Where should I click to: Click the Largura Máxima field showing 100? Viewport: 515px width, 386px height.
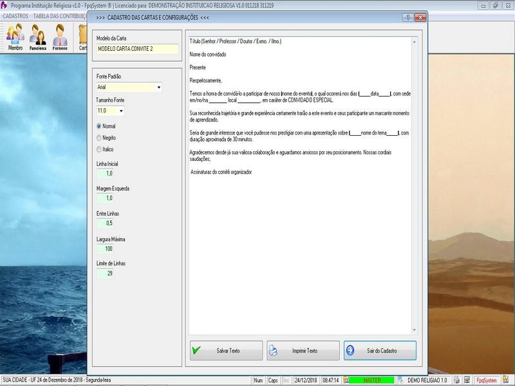coord(105,248)
